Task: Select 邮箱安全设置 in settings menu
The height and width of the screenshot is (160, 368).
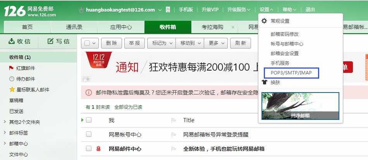Action: click(285, 54)
